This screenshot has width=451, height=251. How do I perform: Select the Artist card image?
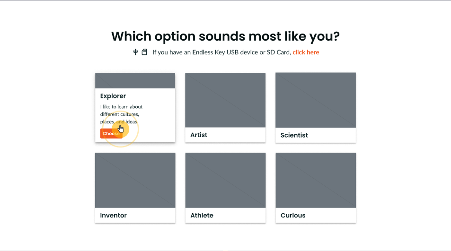pos(225,100)
